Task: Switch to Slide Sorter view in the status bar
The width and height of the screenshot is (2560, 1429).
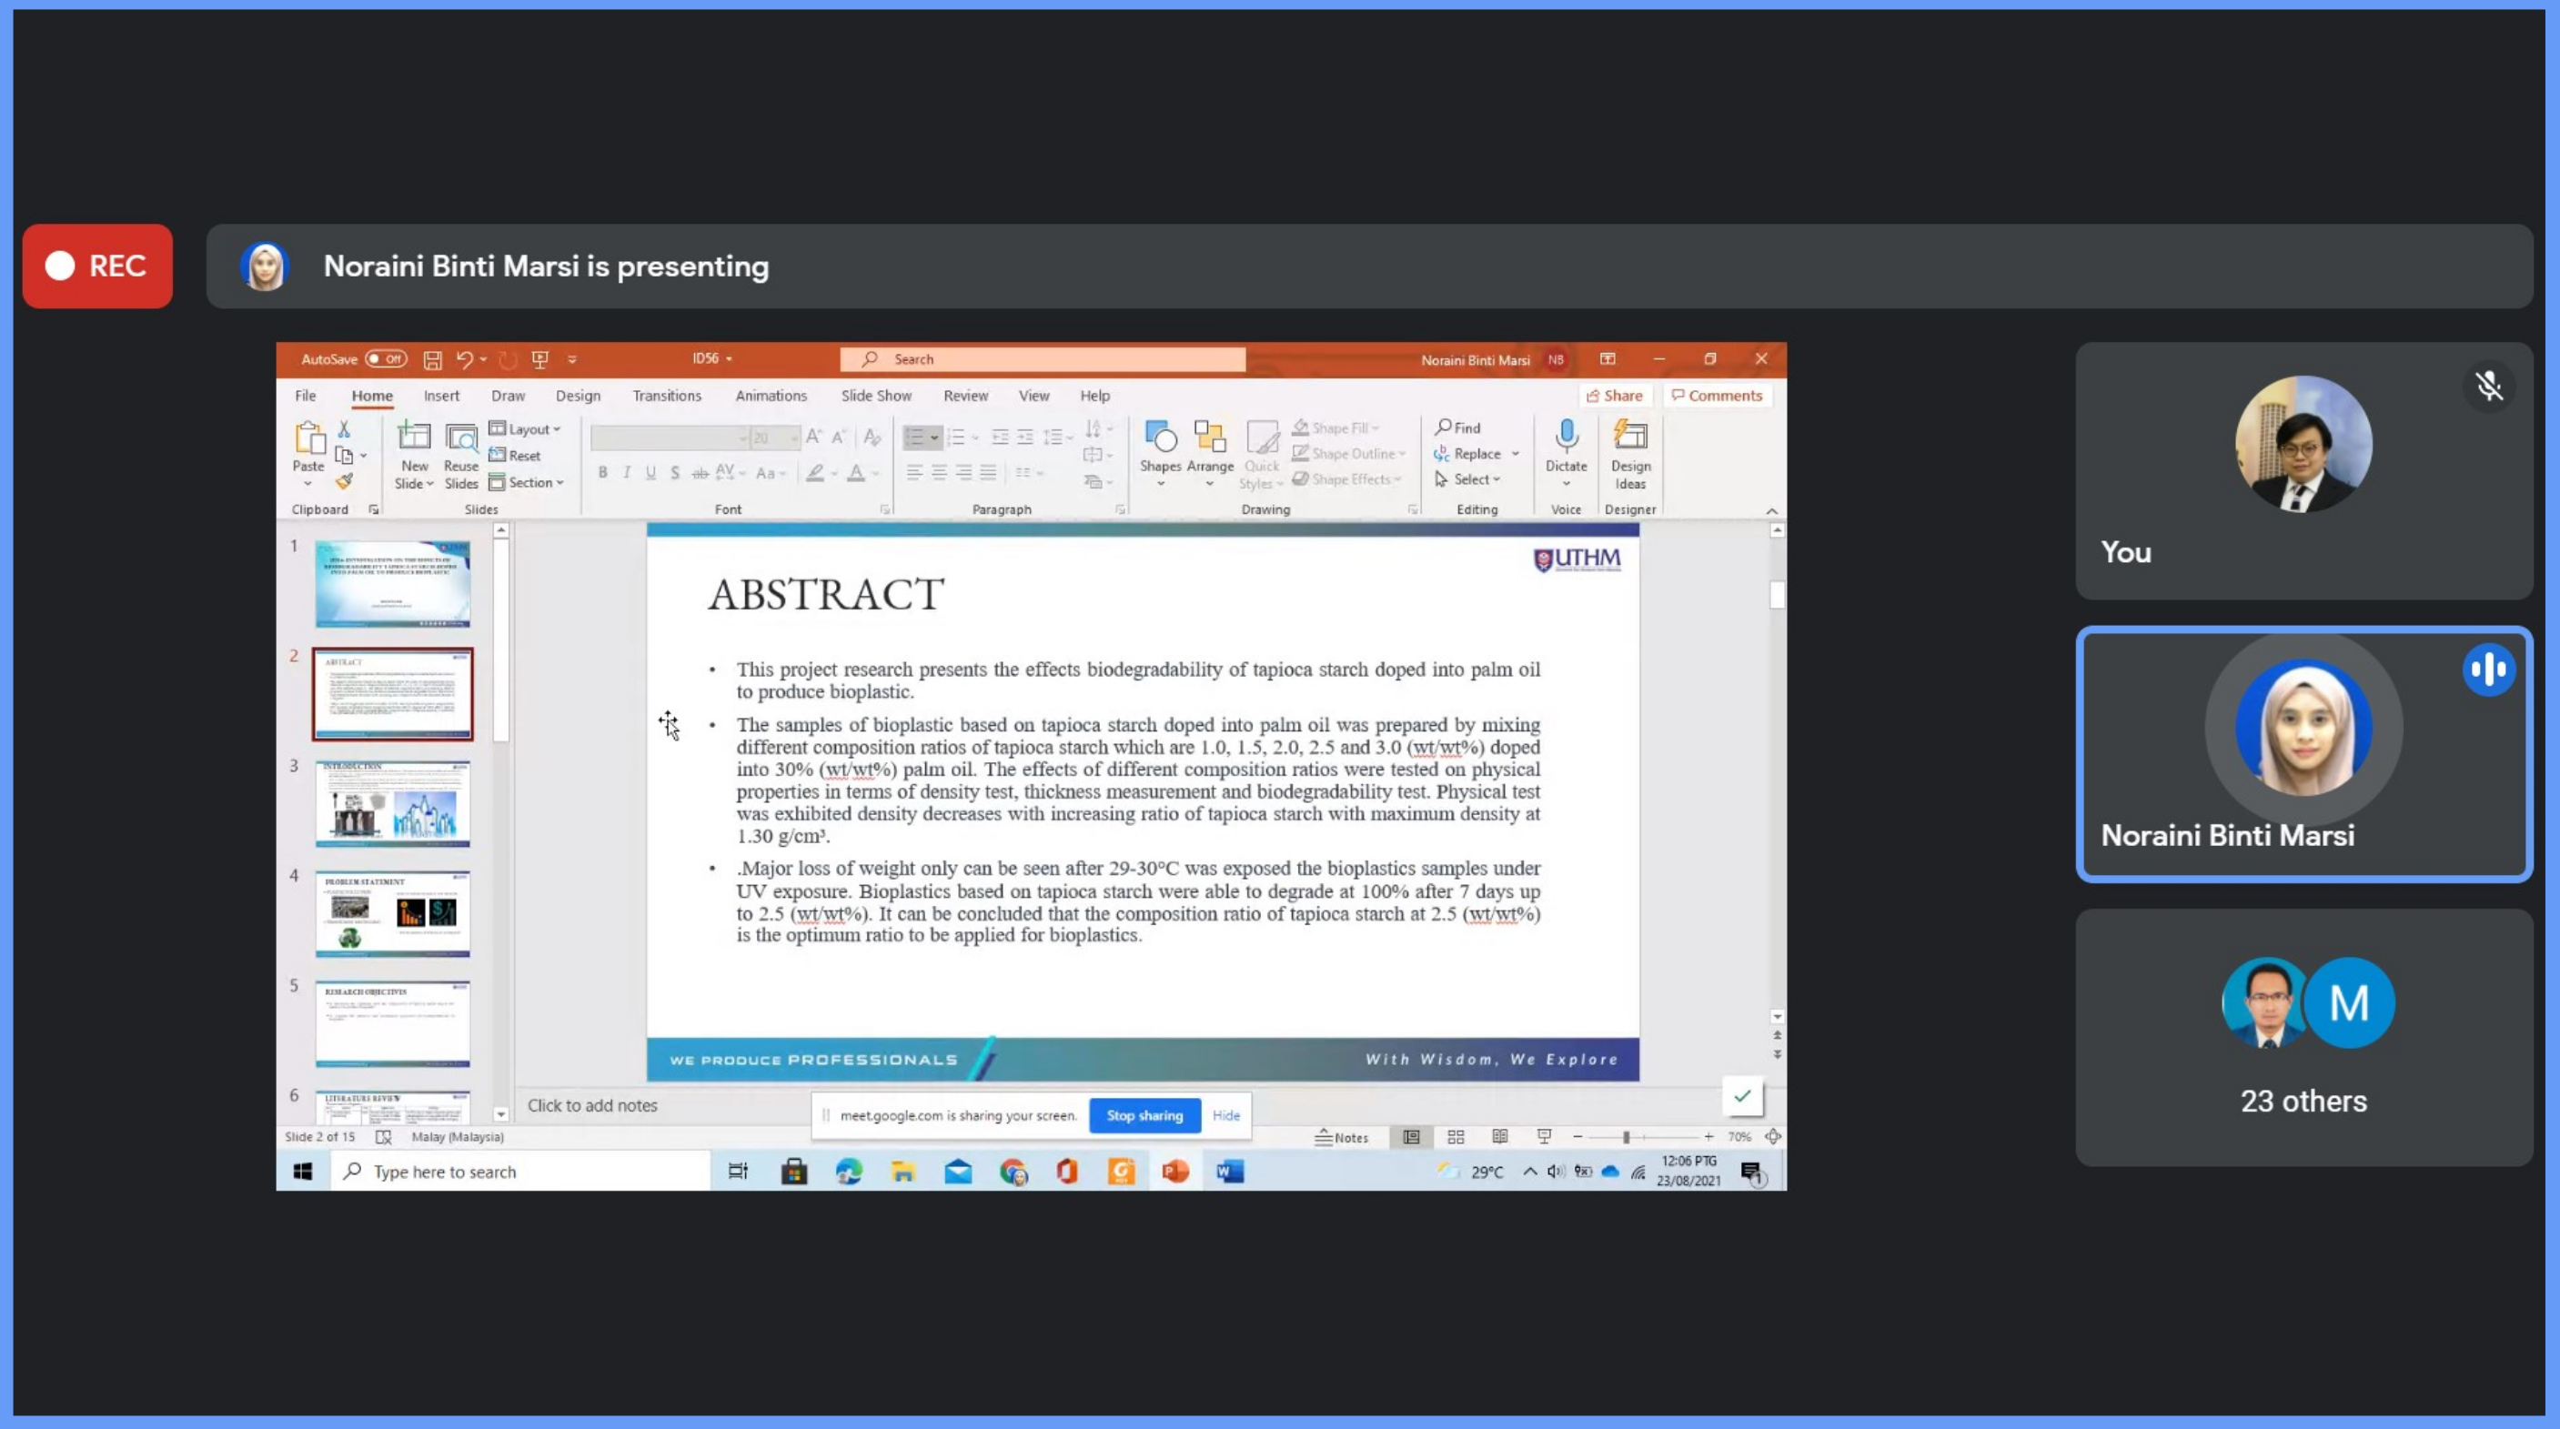Action: point(1456,1137)
